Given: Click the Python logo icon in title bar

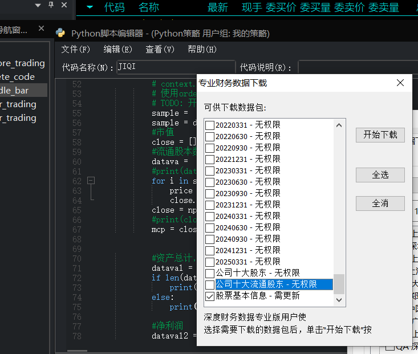Looking at the screenshot, I should click(60, 33).
